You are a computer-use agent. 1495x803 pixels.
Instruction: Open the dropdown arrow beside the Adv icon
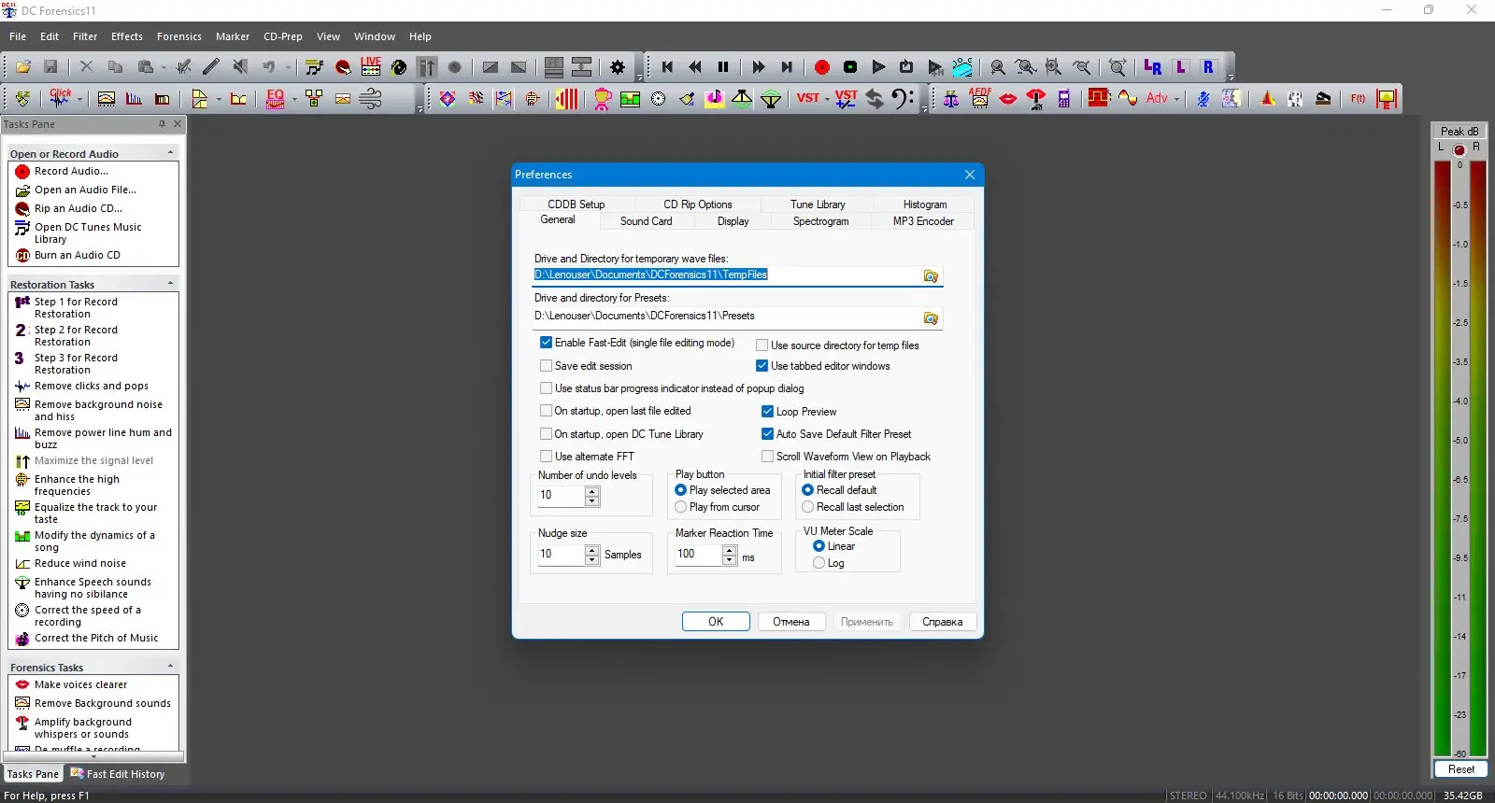tap(1177, 99)
